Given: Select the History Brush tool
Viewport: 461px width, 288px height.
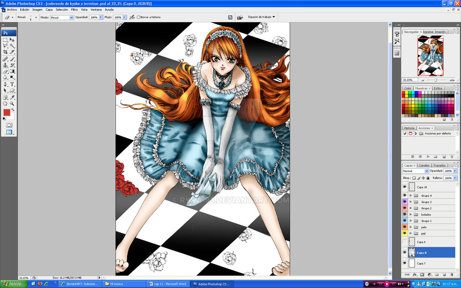Looking at the screenshot, I should point(12,65).
